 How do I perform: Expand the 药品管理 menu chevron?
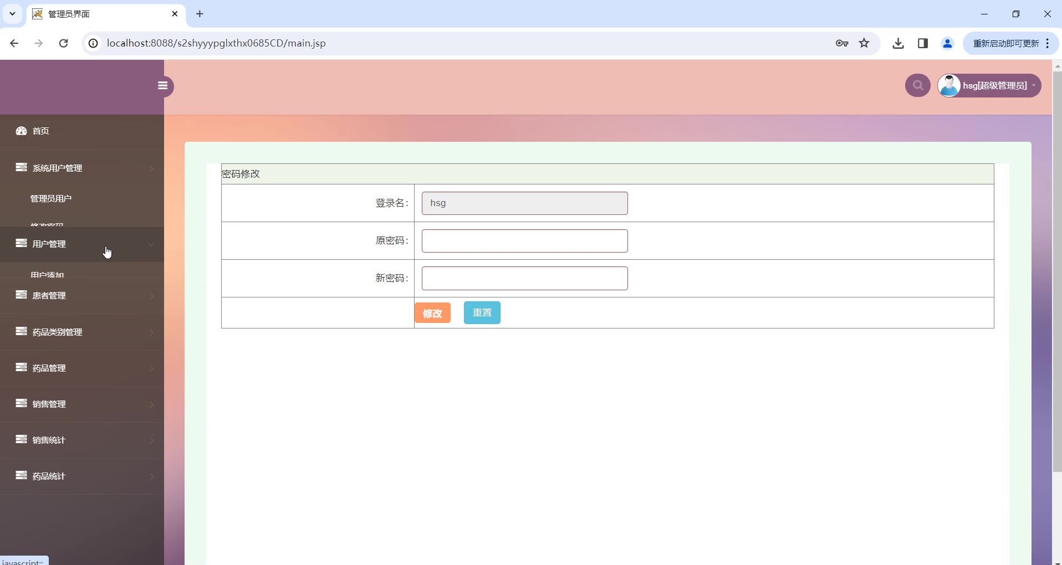(151, 368)
